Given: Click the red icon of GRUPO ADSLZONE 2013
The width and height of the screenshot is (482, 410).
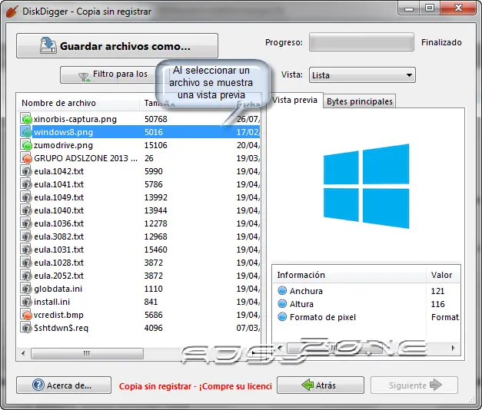Looking at the screenshot, I should coord(26,158).
